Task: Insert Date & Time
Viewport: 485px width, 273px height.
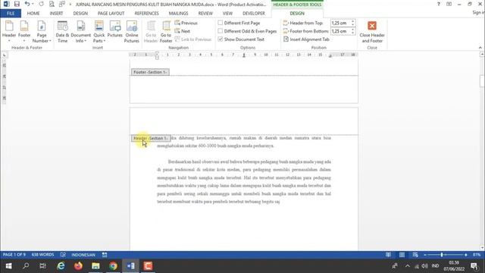Action: tap(62, 32)
